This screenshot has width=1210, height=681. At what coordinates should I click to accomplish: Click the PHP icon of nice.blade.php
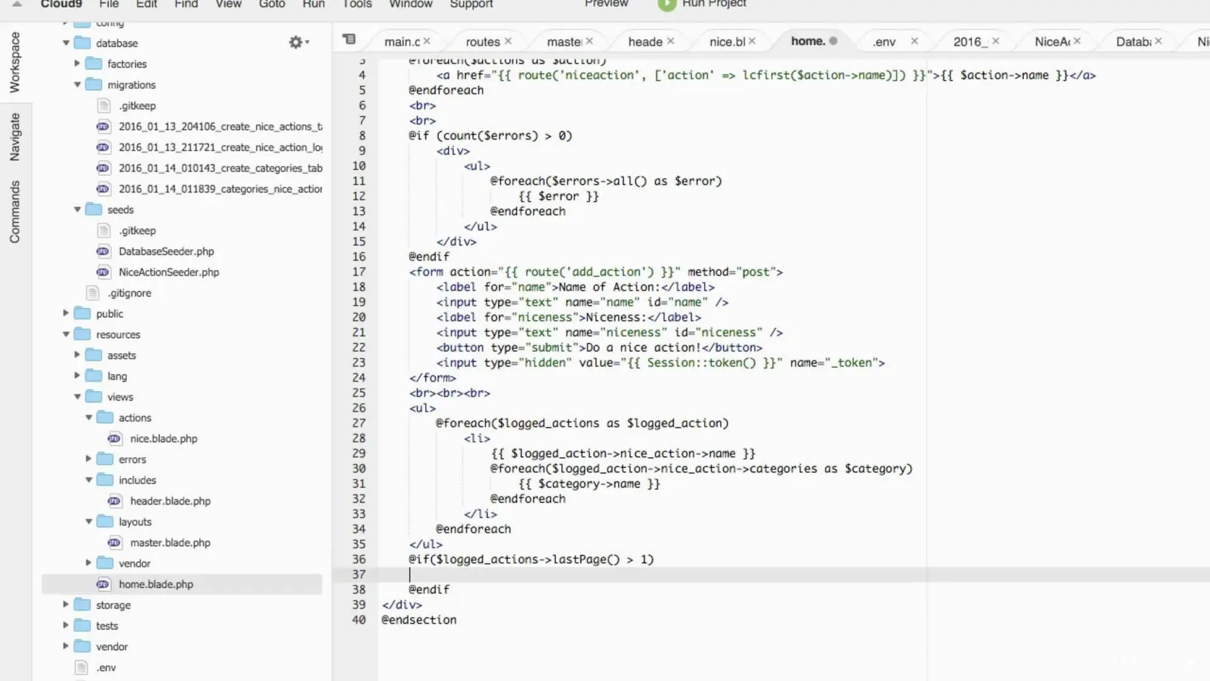click(x=114, y=438)
